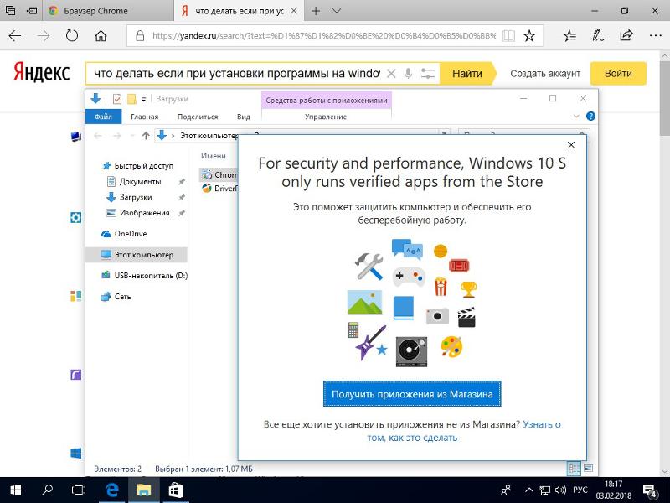Click the New folder quick access icon in Explorer

coord(131,99)
